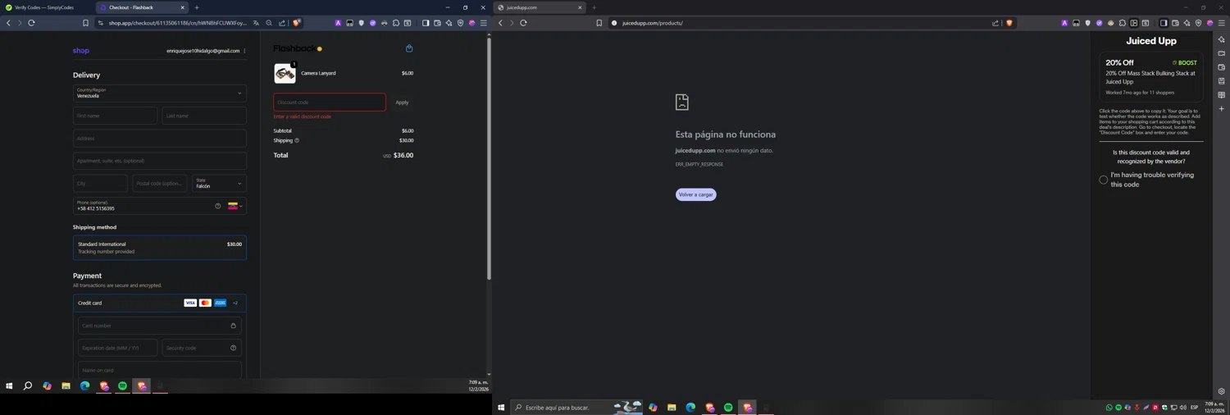1230x415 pixels.
Task: Click the phone field help icon
Action: point(218,206)
